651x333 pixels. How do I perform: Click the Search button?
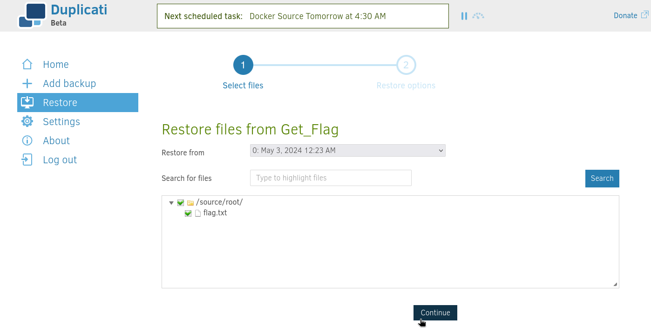602,179
